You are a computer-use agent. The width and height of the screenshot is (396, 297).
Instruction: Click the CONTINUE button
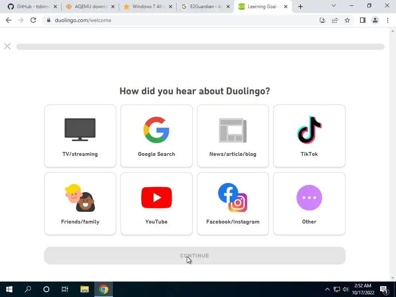[x=195, y=256]
